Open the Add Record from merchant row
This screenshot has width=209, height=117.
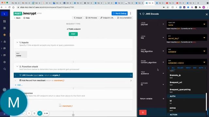coord(73,80)
